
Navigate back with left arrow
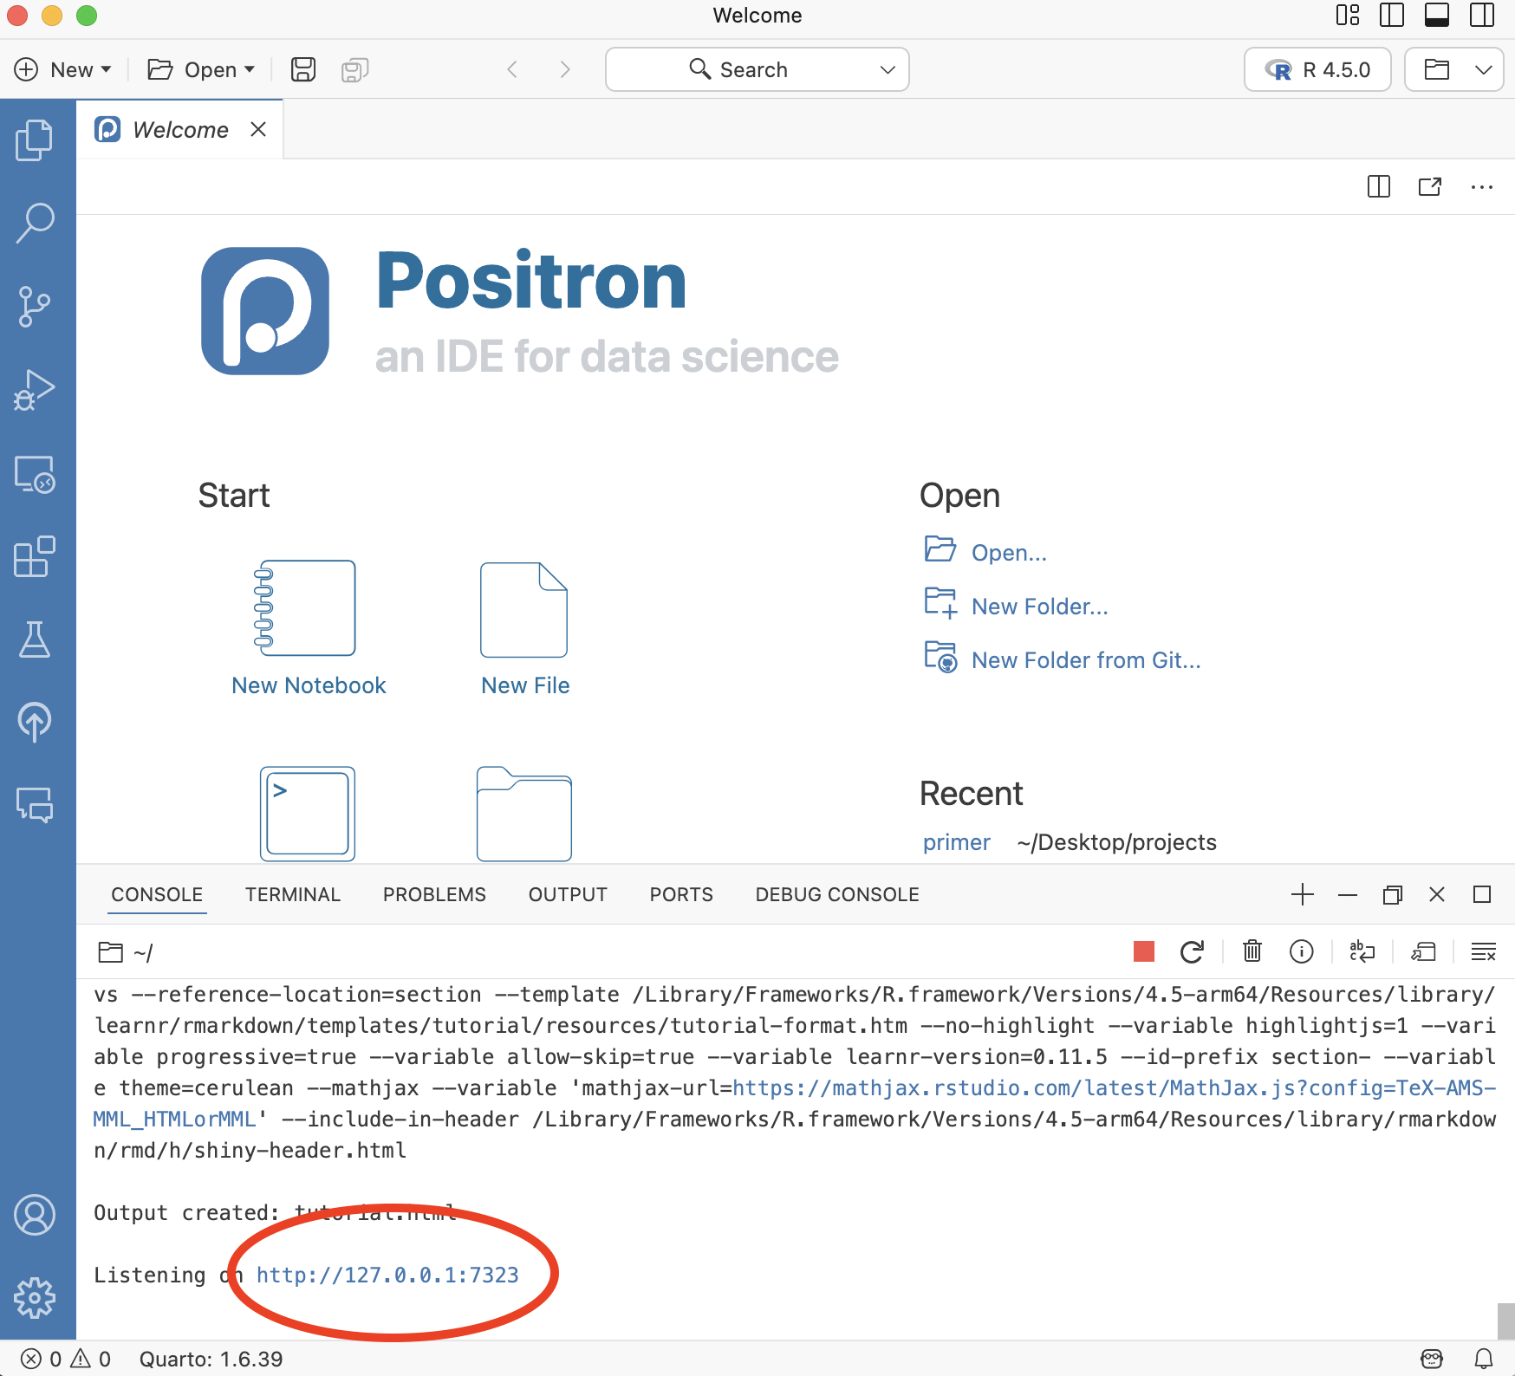click(x=512, y=69)
